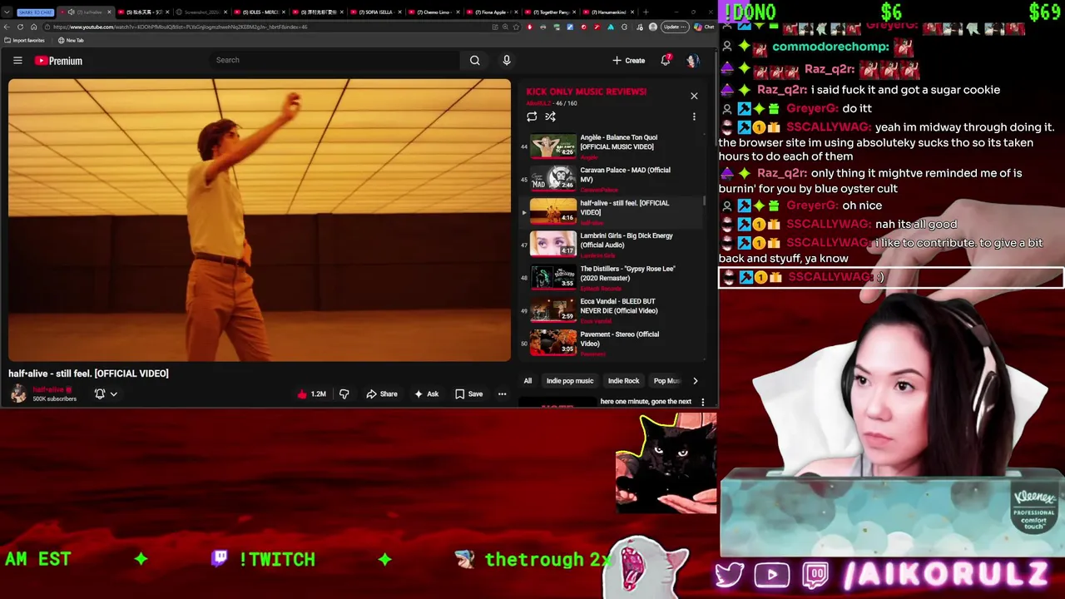Image resolution: width=1065 pixels, height=599 pixels.
Task: Click the zoom magnifier in address bar
Action: 505,27
